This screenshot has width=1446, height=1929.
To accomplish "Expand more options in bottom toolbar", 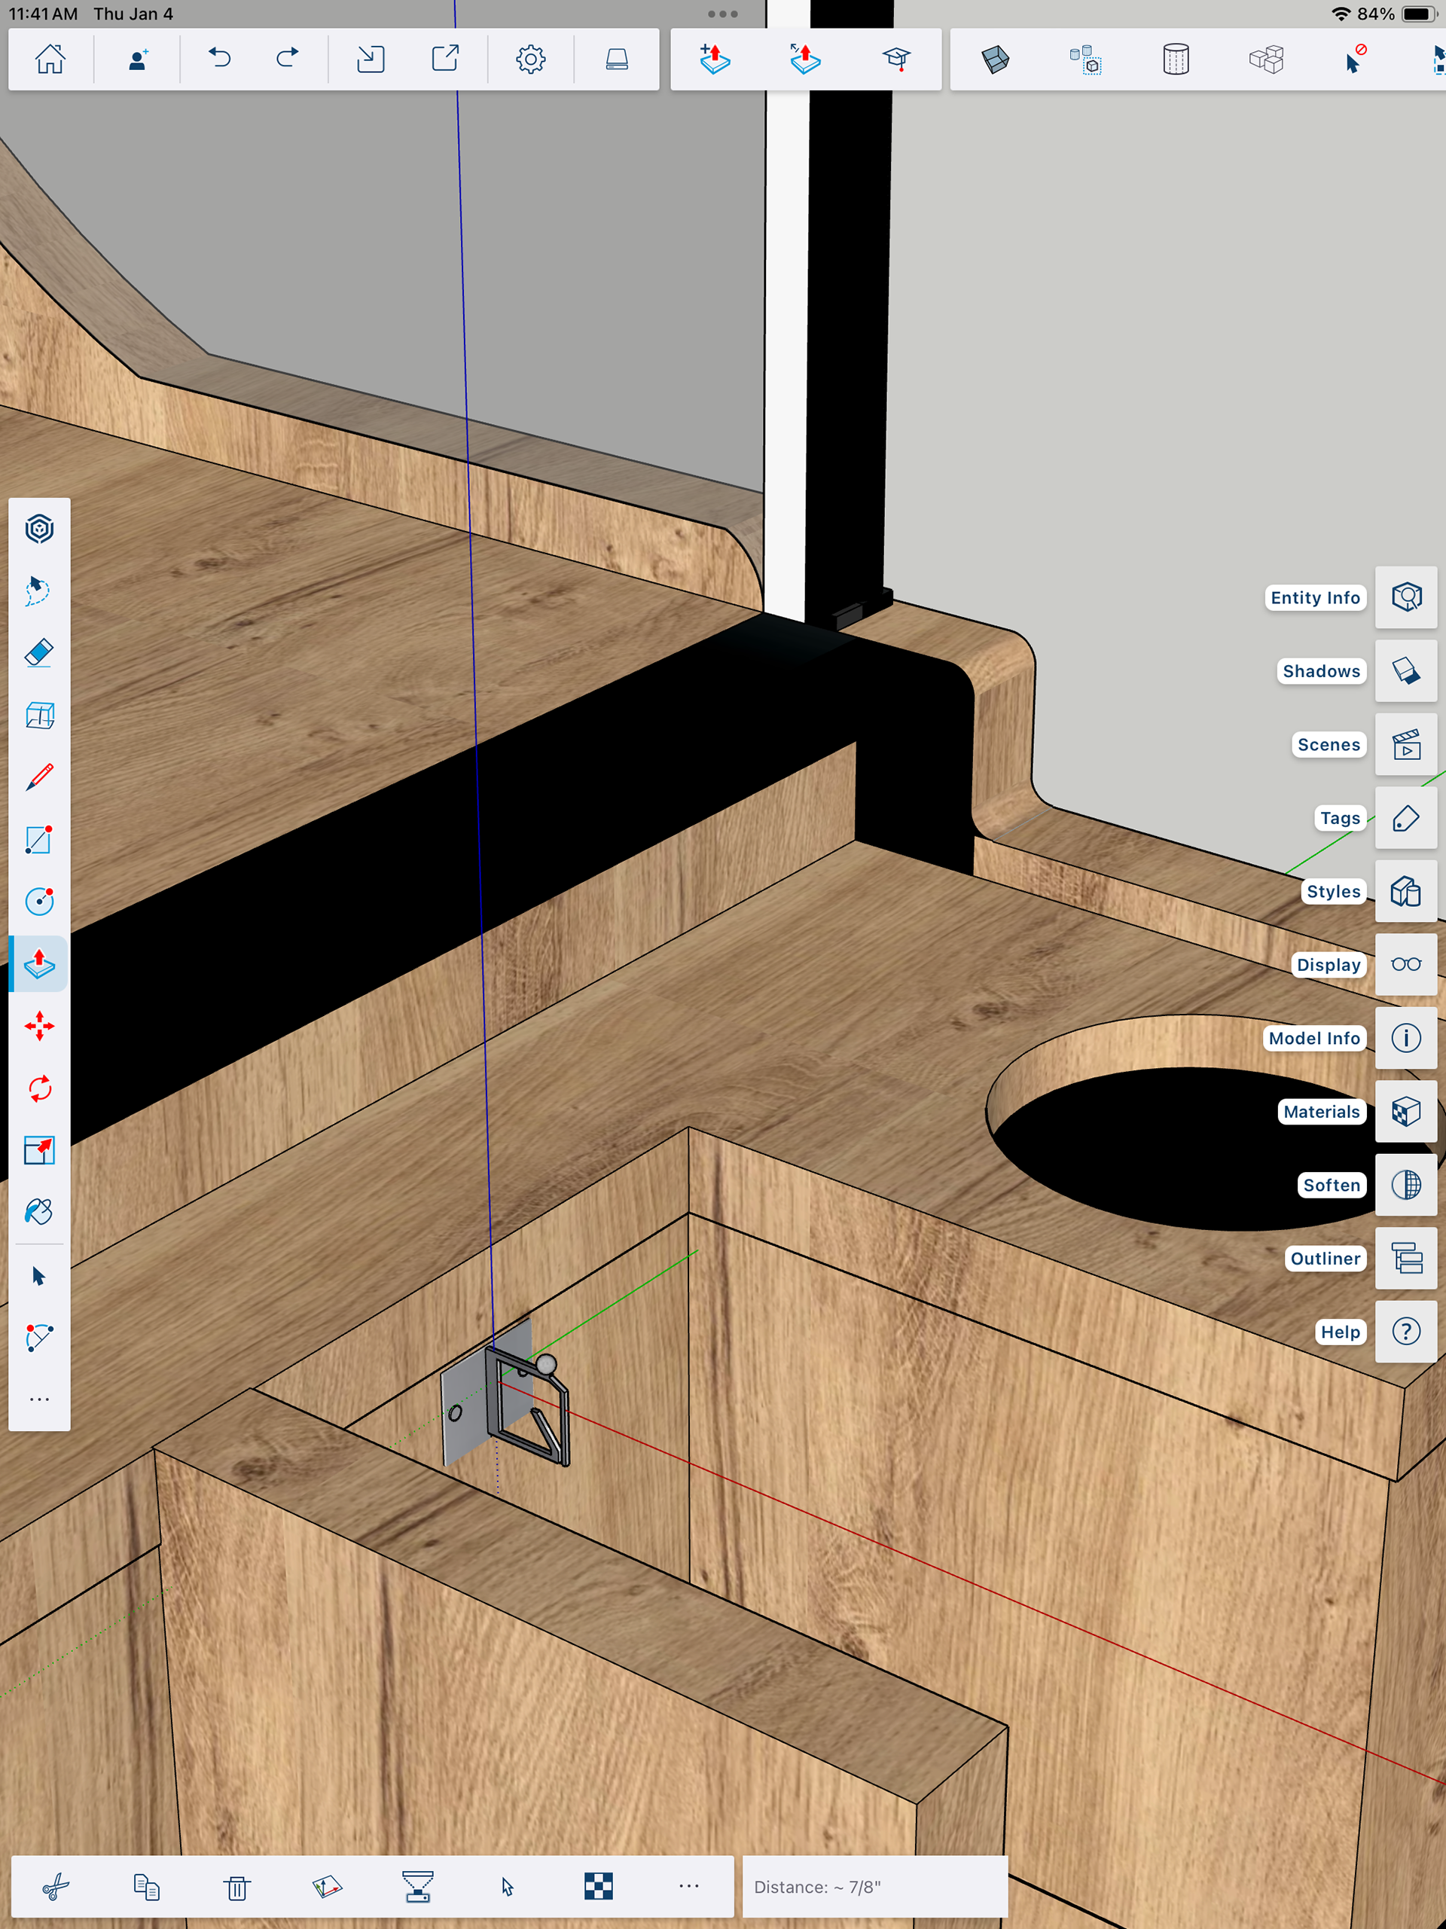I will tap(688, 1885).
